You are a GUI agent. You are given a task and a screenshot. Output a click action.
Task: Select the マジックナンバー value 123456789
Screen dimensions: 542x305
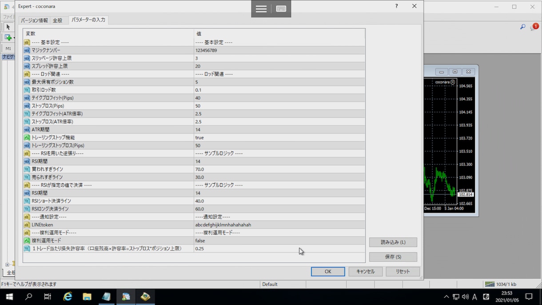click(x=206, y=50)
